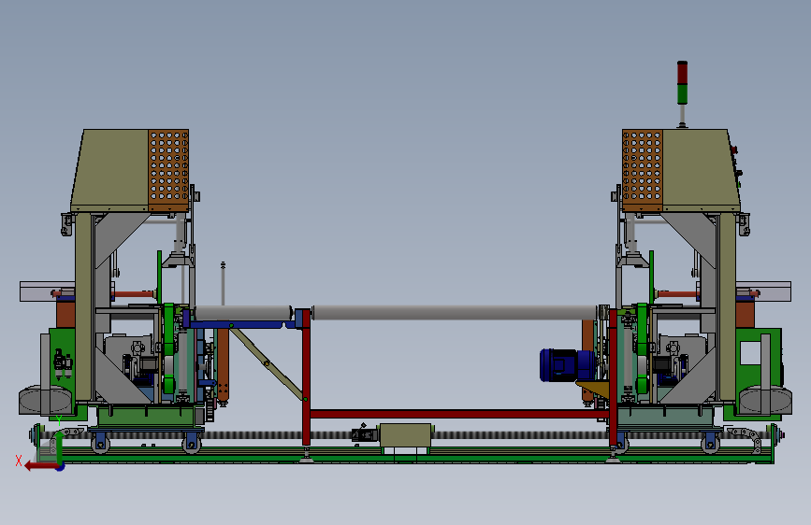The width and height of the screenshot is (811, 525).
Task: Pick the gray tank at bottom left
Action: click(46, 400)
